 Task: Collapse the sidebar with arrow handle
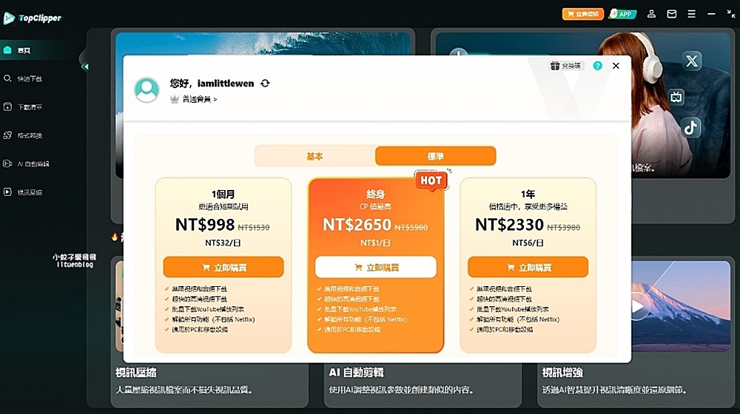coord(84,67)
